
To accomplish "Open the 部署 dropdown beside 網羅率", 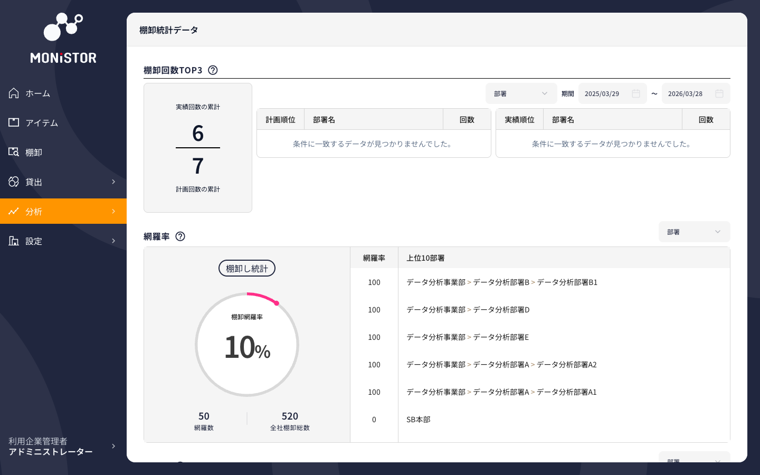I will coord(695,232).
